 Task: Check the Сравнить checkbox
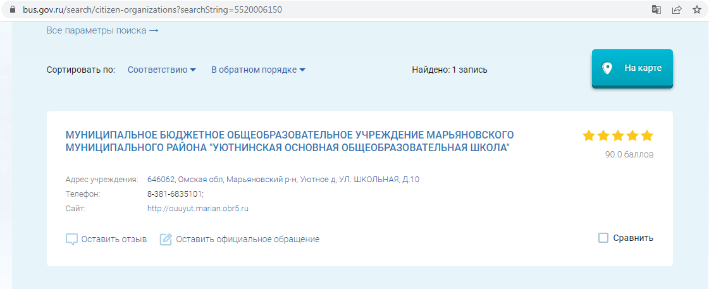(x=603, y=238)
